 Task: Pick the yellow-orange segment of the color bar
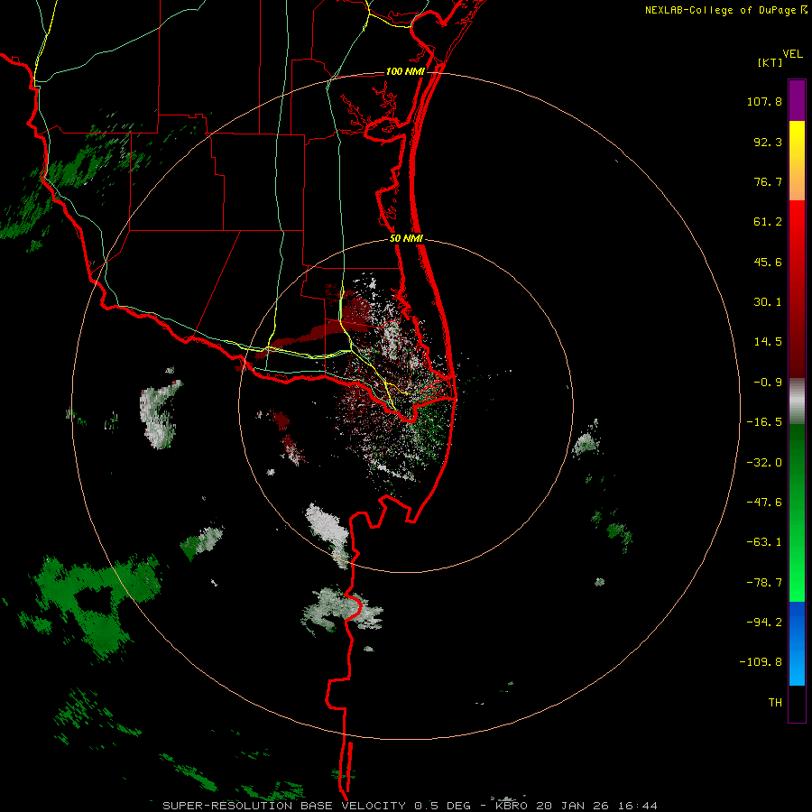point(797,161)
